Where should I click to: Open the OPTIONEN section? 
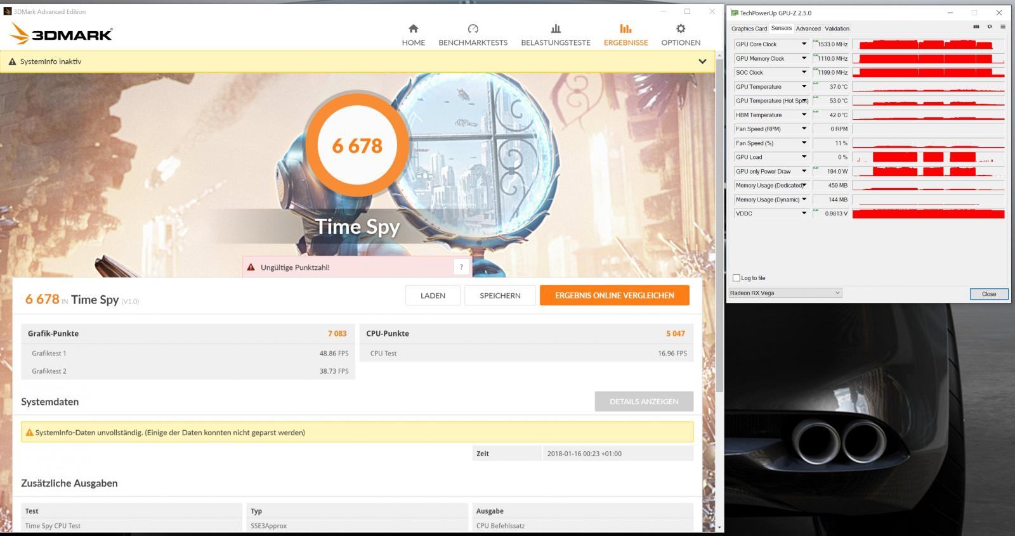pyautogui.click(x=681, y=35)
